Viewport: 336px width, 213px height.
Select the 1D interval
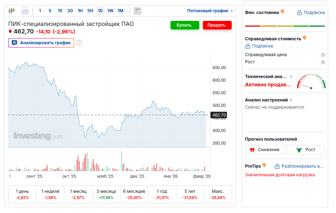tap(100, 11)
